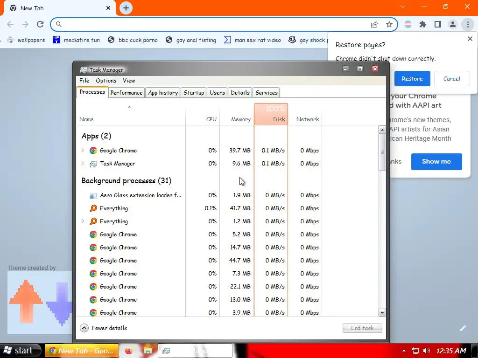
Task: Open the Chrome three-dot menu
Action: (x=468, y=24)
